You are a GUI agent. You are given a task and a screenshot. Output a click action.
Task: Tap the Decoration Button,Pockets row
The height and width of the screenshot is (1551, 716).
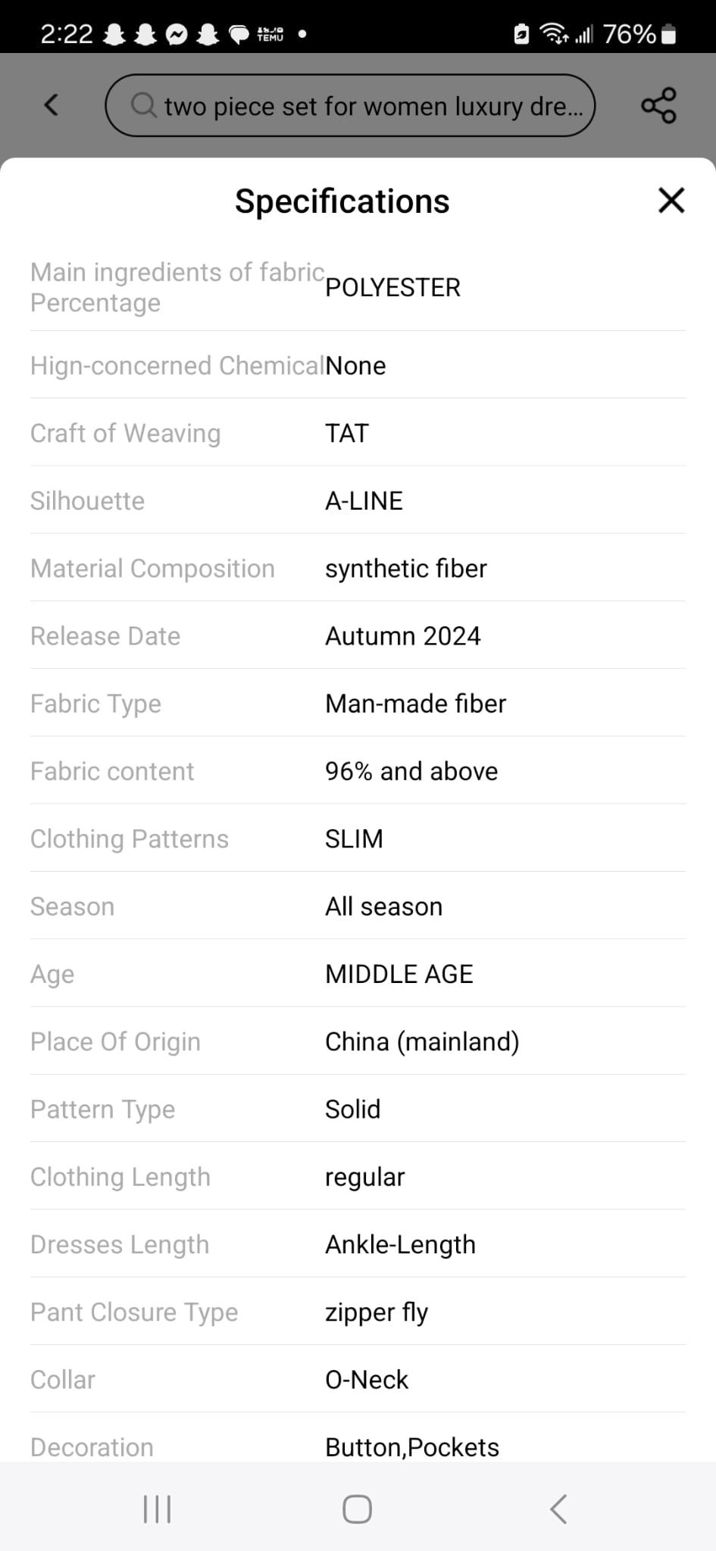click(358, 1443)
